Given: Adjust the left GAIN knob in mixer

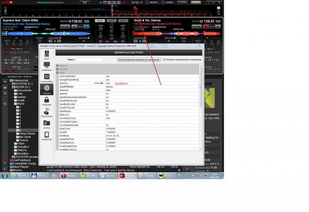Looking at the screenshot, I should [x=100, y=29].
